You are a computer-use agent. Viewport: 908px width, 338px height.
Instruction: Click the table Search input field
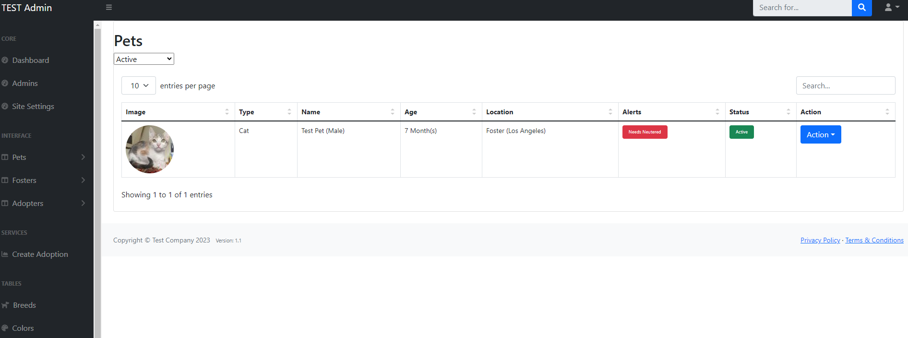click(x=845, y=85)
